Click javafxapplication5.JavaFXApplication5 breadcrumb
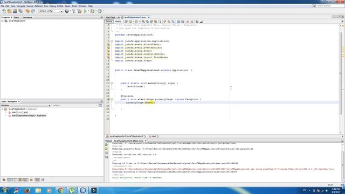345x194 pixels. point(126,136)
